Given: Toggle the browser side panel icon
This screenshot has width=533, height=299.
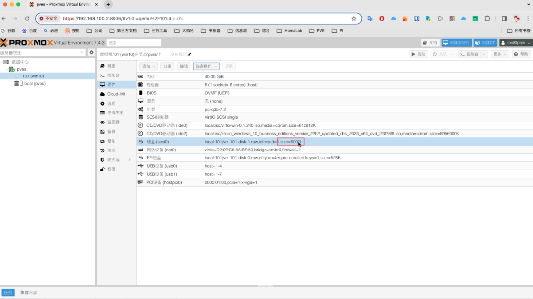Looking at the screenshot, I should point(504,19).
